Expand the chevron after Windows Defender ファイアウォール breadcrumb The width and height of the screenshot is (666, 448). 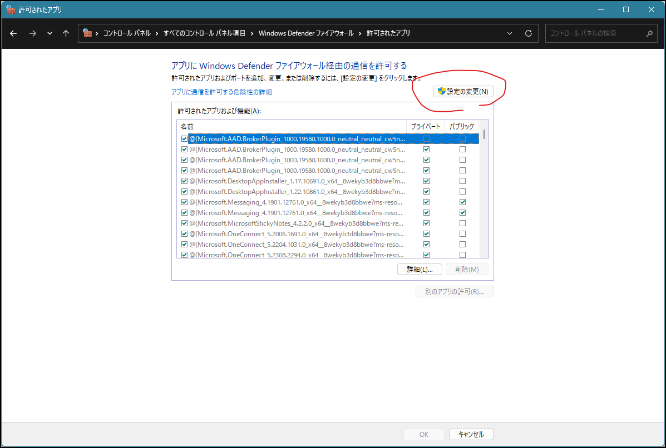360,33
